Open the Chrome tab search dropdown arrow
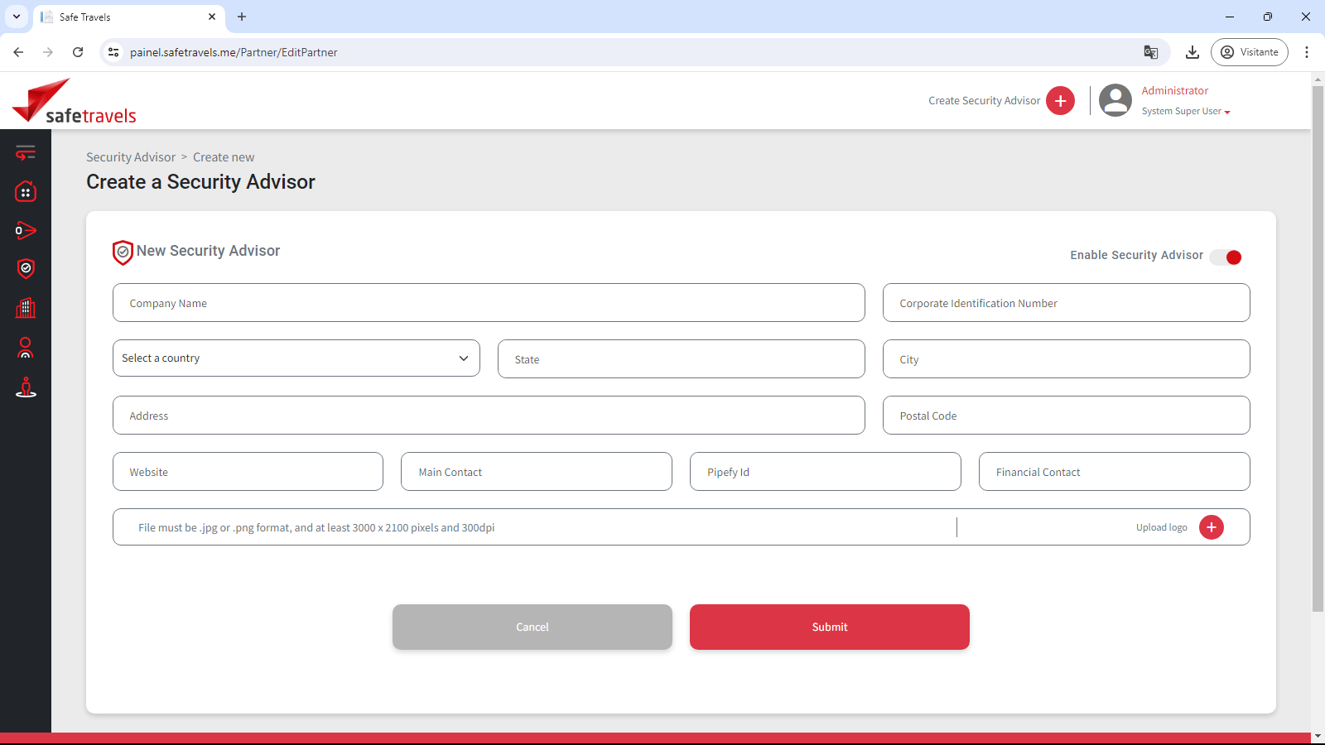Image resolution: width=1325 pixels, height=745 pixels. point(17,17)
